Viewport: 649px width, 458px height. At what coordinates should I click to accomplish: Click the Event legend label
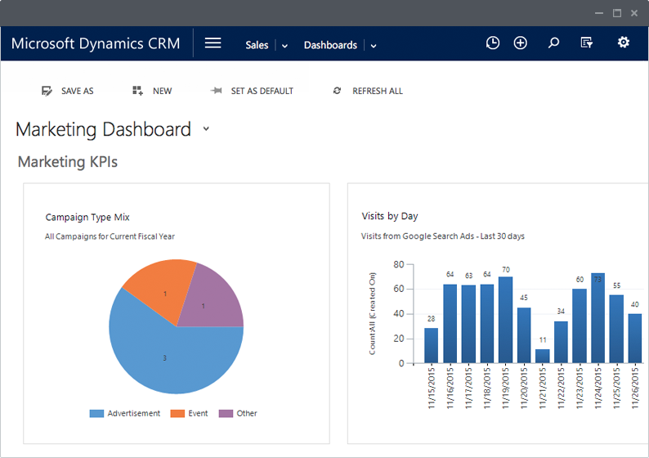click(198, 413)
